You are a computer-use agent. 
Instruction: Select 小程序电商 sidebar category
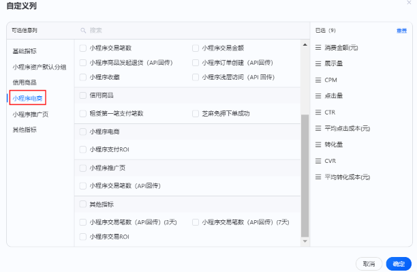28,98
